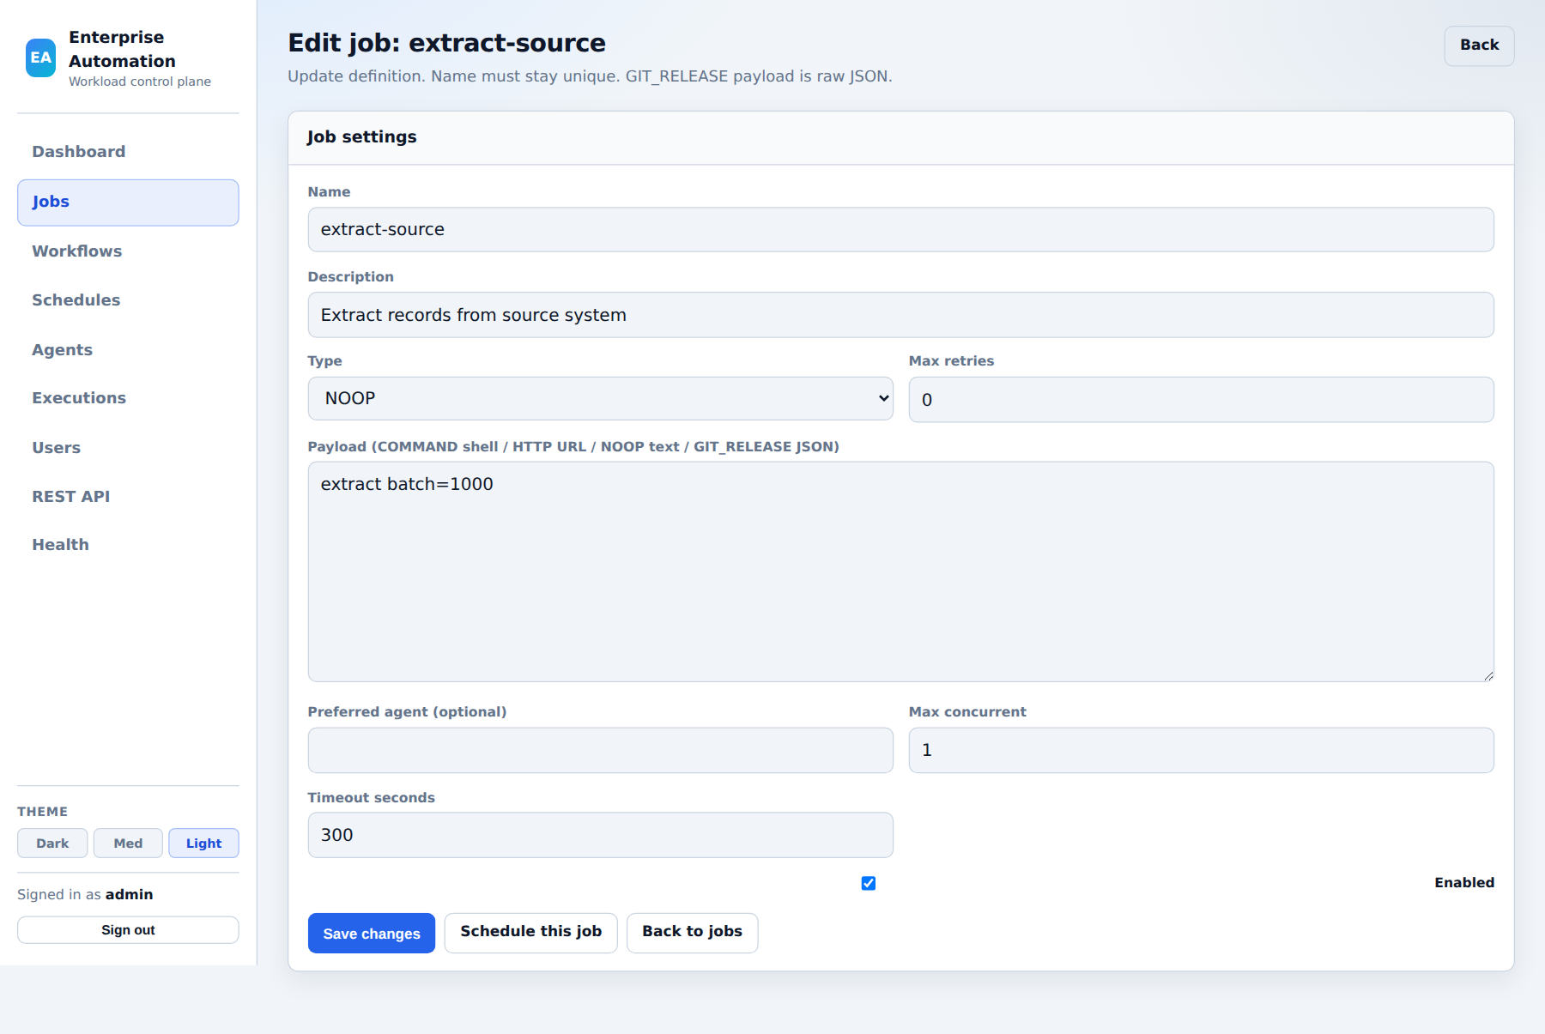Switch theme to Dark
The image size is (1545, 1034).
tap(52, 844)
